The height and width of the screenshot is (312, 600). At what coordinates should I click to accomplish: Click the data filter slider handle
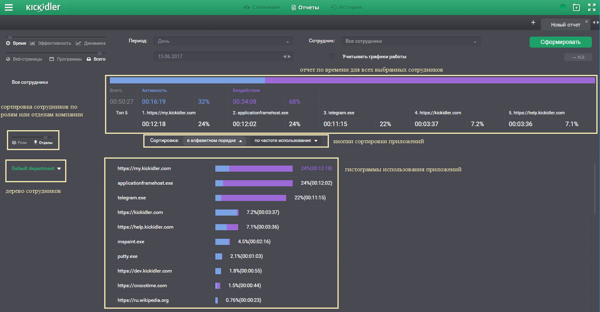coord(100,53)
